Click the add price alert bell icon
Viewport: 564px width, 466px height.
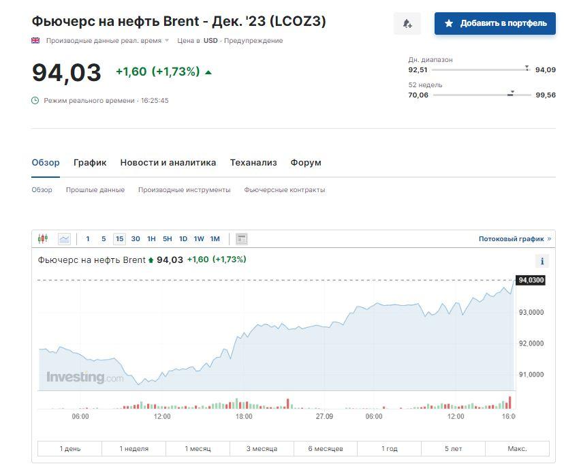(x=407, y=23)
